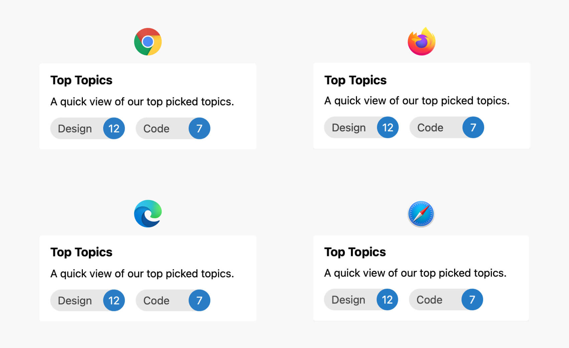The height and width of the screenshot is (348, 569).
Task: Click the Microsoft Edge browser icon
Action: click(x=148, y=214)
